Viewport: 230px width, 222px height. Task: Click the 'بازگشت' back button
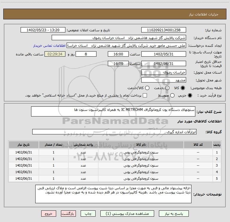(x=69, y=214)
